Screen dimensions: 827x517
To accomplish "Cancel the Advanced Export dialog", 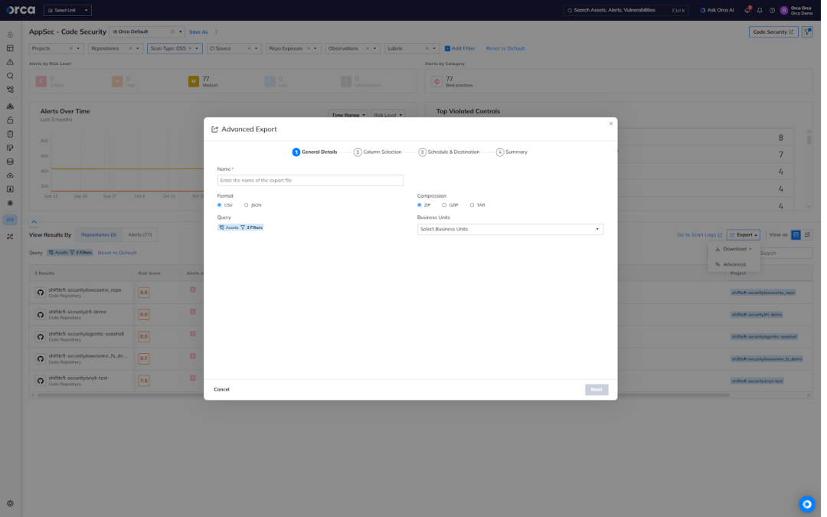I will coord(221,389).
